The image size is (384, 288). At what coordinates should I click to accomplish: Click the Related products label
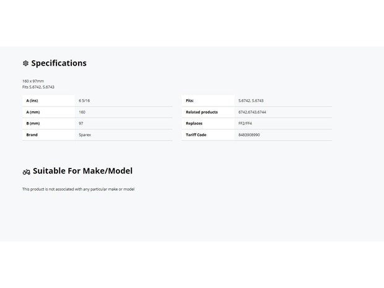(202, 112)
